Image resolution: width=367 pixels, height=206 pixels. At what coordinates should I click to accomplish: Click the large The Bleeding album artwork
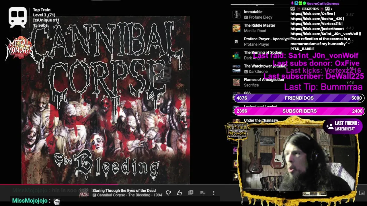click(106, 100)
